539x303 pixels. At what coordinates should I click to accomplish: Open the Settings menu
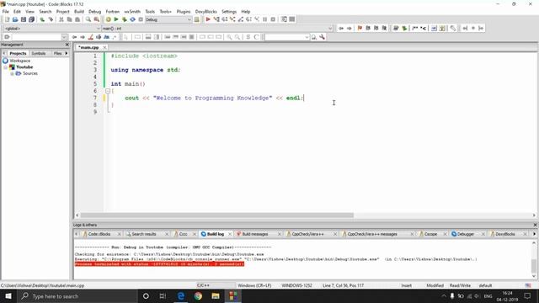point(229,11)
